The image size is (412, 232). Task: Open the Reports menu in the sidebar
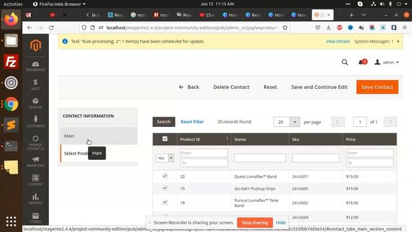[x=35, y=199]
